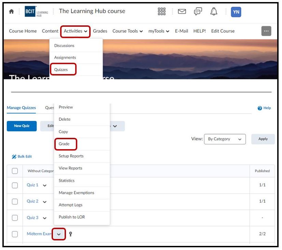This screenshot has width=282, height=250.
Task: Click the three-dot more options button
Action: tap(266, 31)
